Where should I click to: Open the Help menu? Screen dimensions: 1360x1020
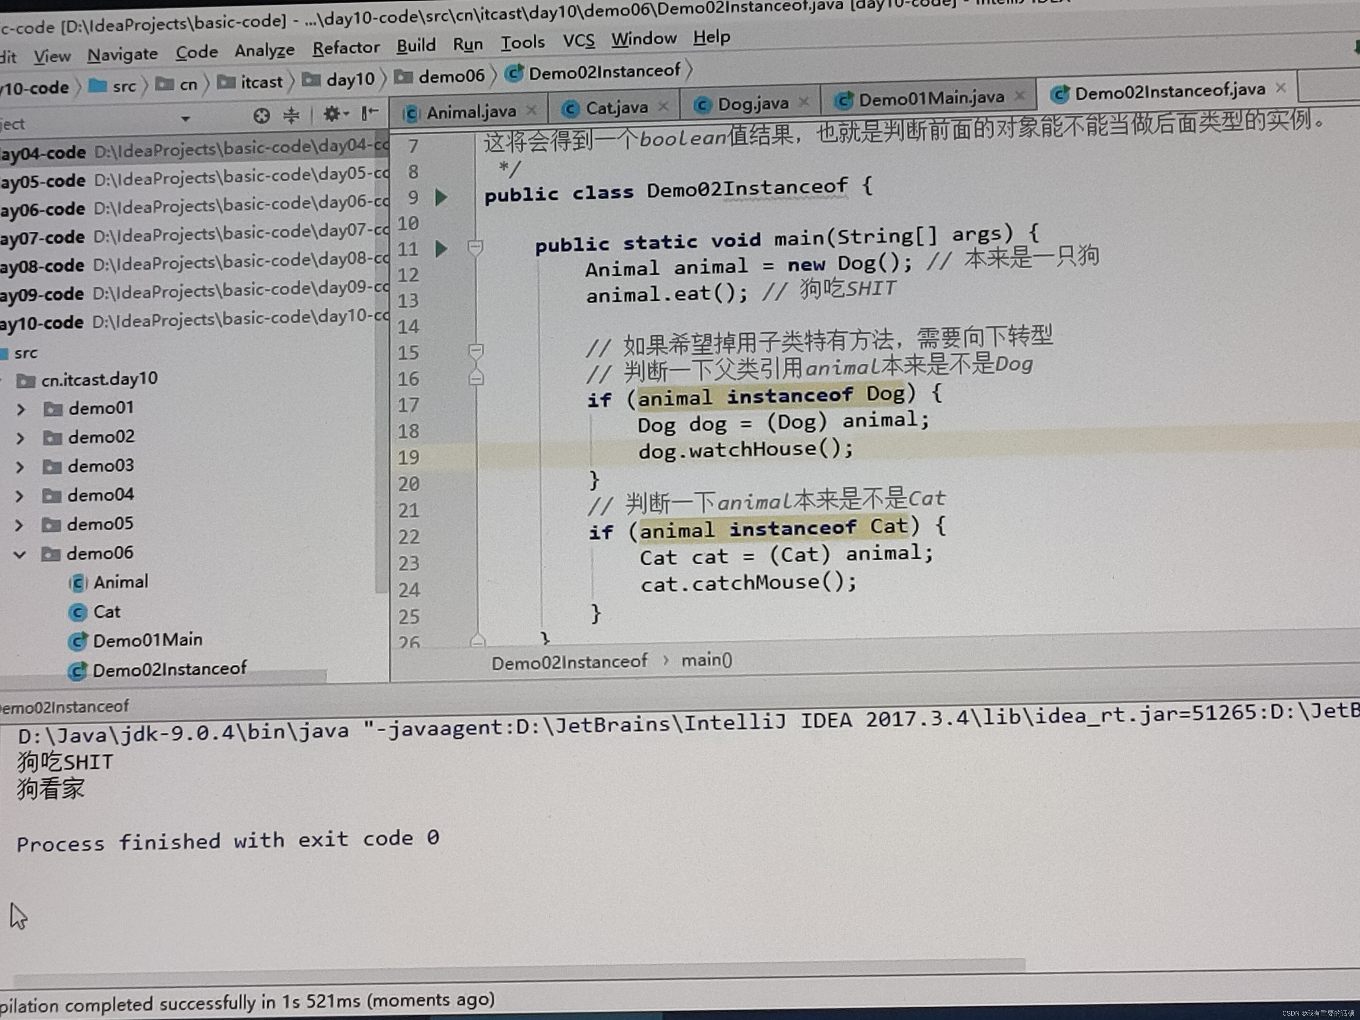[712, 37]
